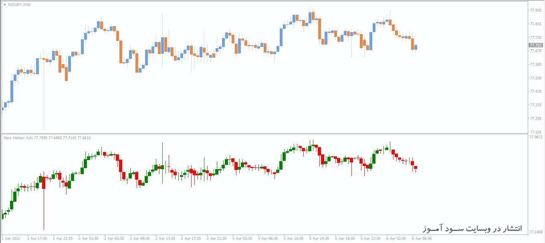Viewport: 545px width, 243px height.
Task: Select the 77.9672 indicator scale value
Action: 536,137
